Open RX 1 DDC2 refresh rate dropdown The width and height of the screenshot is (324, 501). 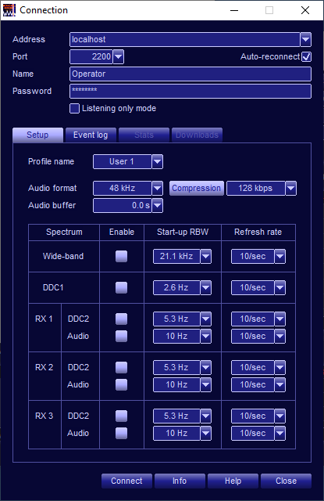tap(280, 319)
